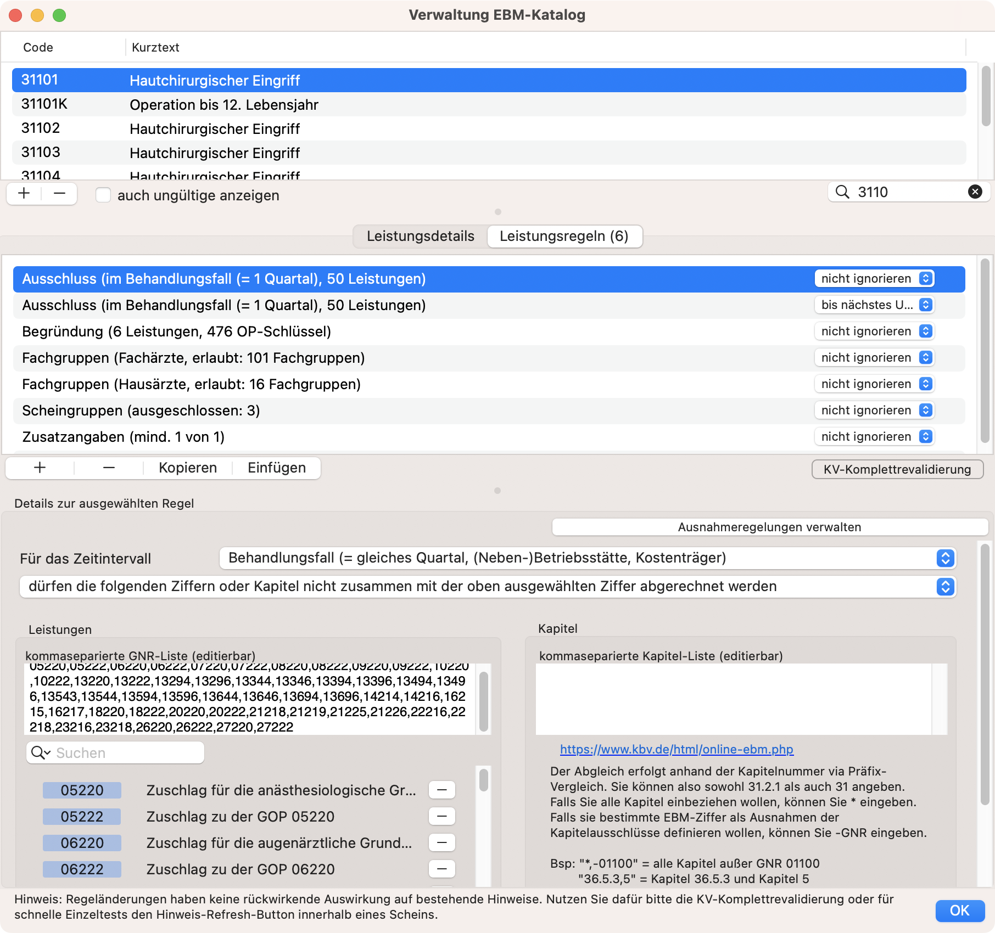Image resolution: width=995 pixels, height=933 pixels.
Task: Select code 31103 Hautchirurgischer Eingriff
Action: [489, 153]
